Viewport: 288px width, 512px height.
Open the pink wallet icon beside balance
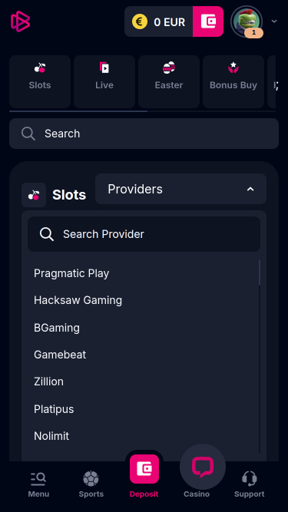pyautogui.click(x=208, y=21)
